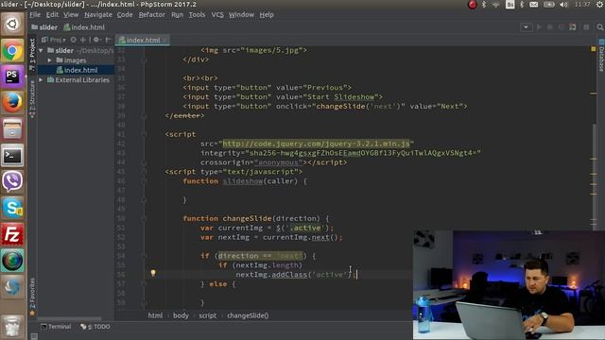Click the Debug bug icon in toolbar

tap(550, 27)
